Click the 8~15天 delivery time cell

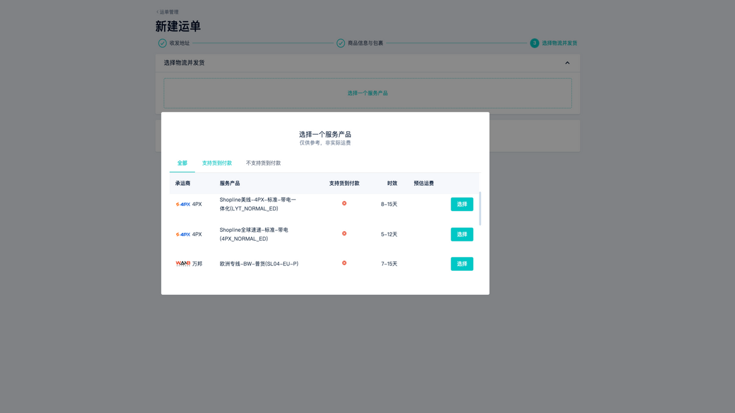[x=389, y=204]
